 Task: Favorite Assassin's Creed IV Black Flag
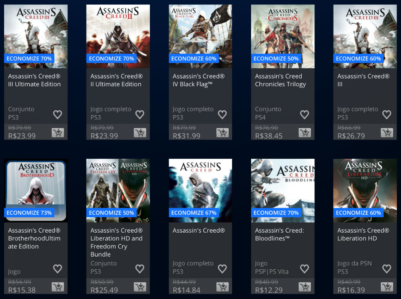[x=222, y=114]
